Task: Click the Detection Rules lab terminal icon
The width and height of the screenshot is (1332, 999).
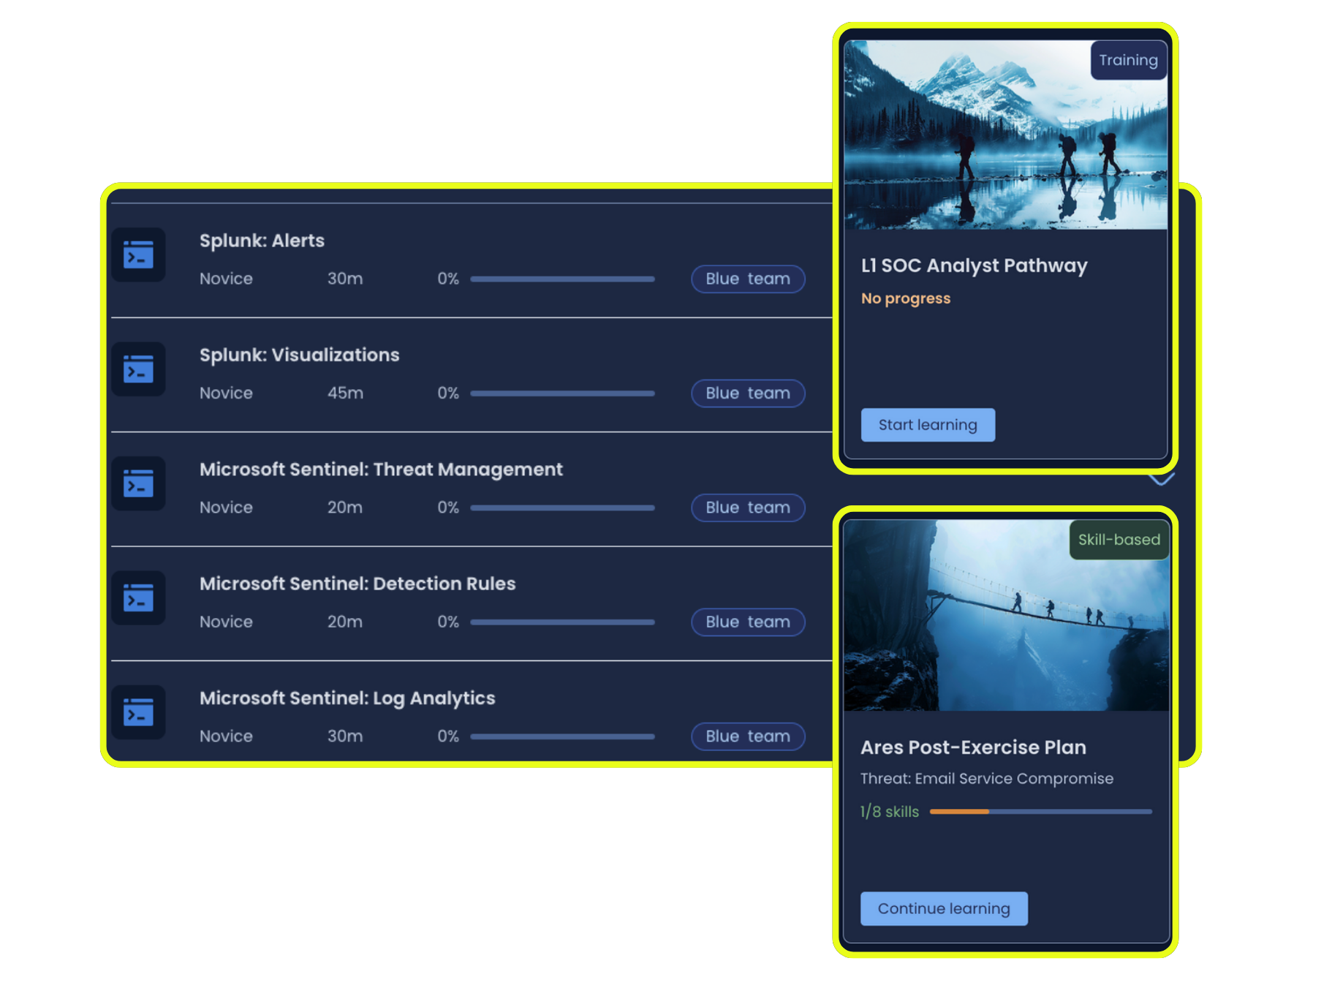Action: pyautogui.click(x=138, y=598)
